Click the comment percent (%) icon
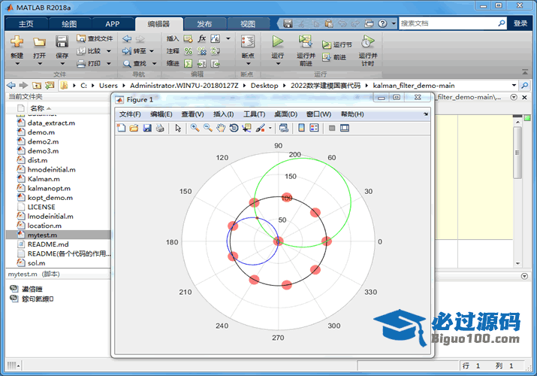 click(x=188, y=51)
